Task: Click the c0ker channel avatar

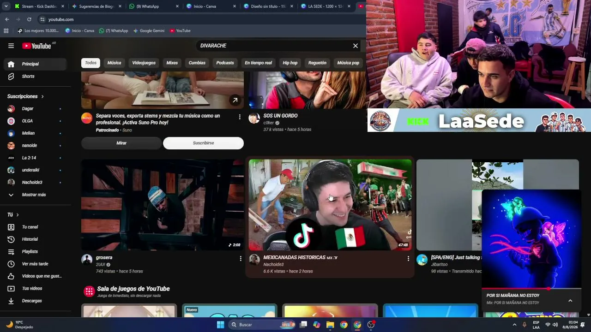Action: [x=254, y=118]
